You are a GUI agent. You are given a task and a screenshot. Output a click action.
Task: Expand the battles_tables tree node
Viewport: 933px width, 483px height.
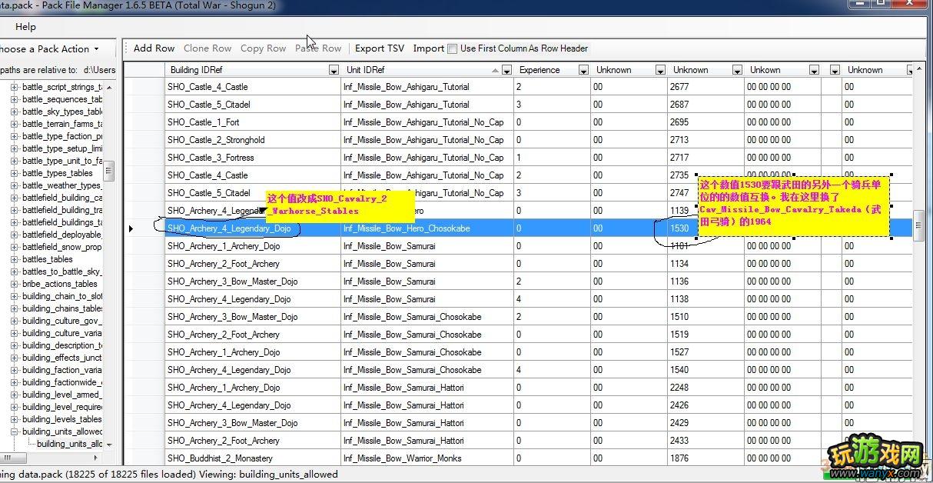click(x=15, y=259)
